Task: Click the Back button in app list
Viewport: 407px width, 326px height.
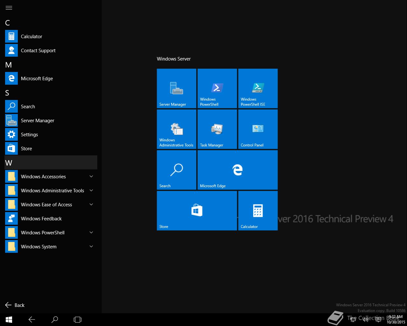Action: [15, 305]
